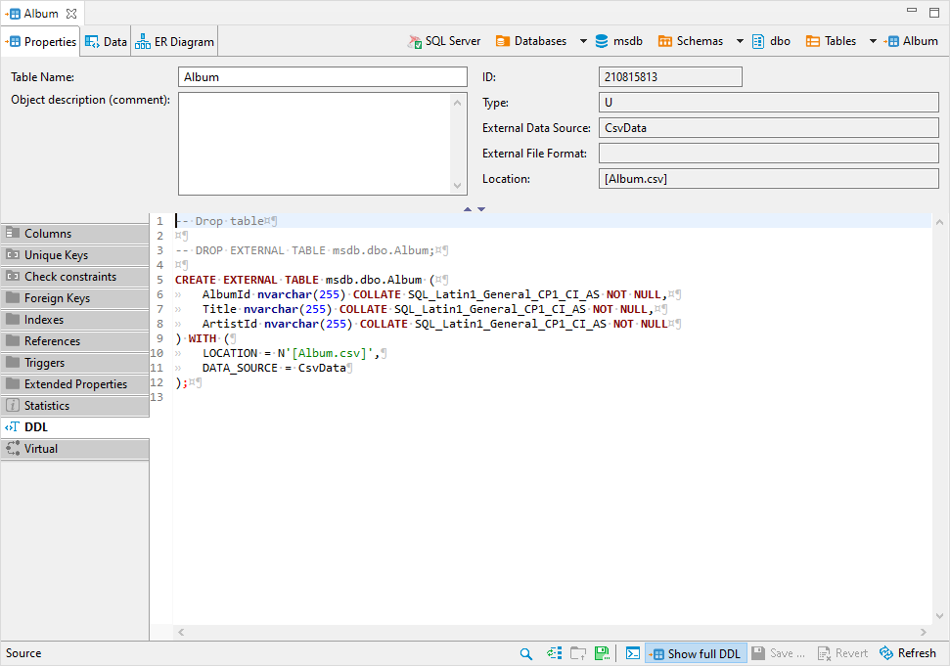This screenshot has width=950, height=666.
Task: Click msdb database breadcrumb
Action: point(618,41)
